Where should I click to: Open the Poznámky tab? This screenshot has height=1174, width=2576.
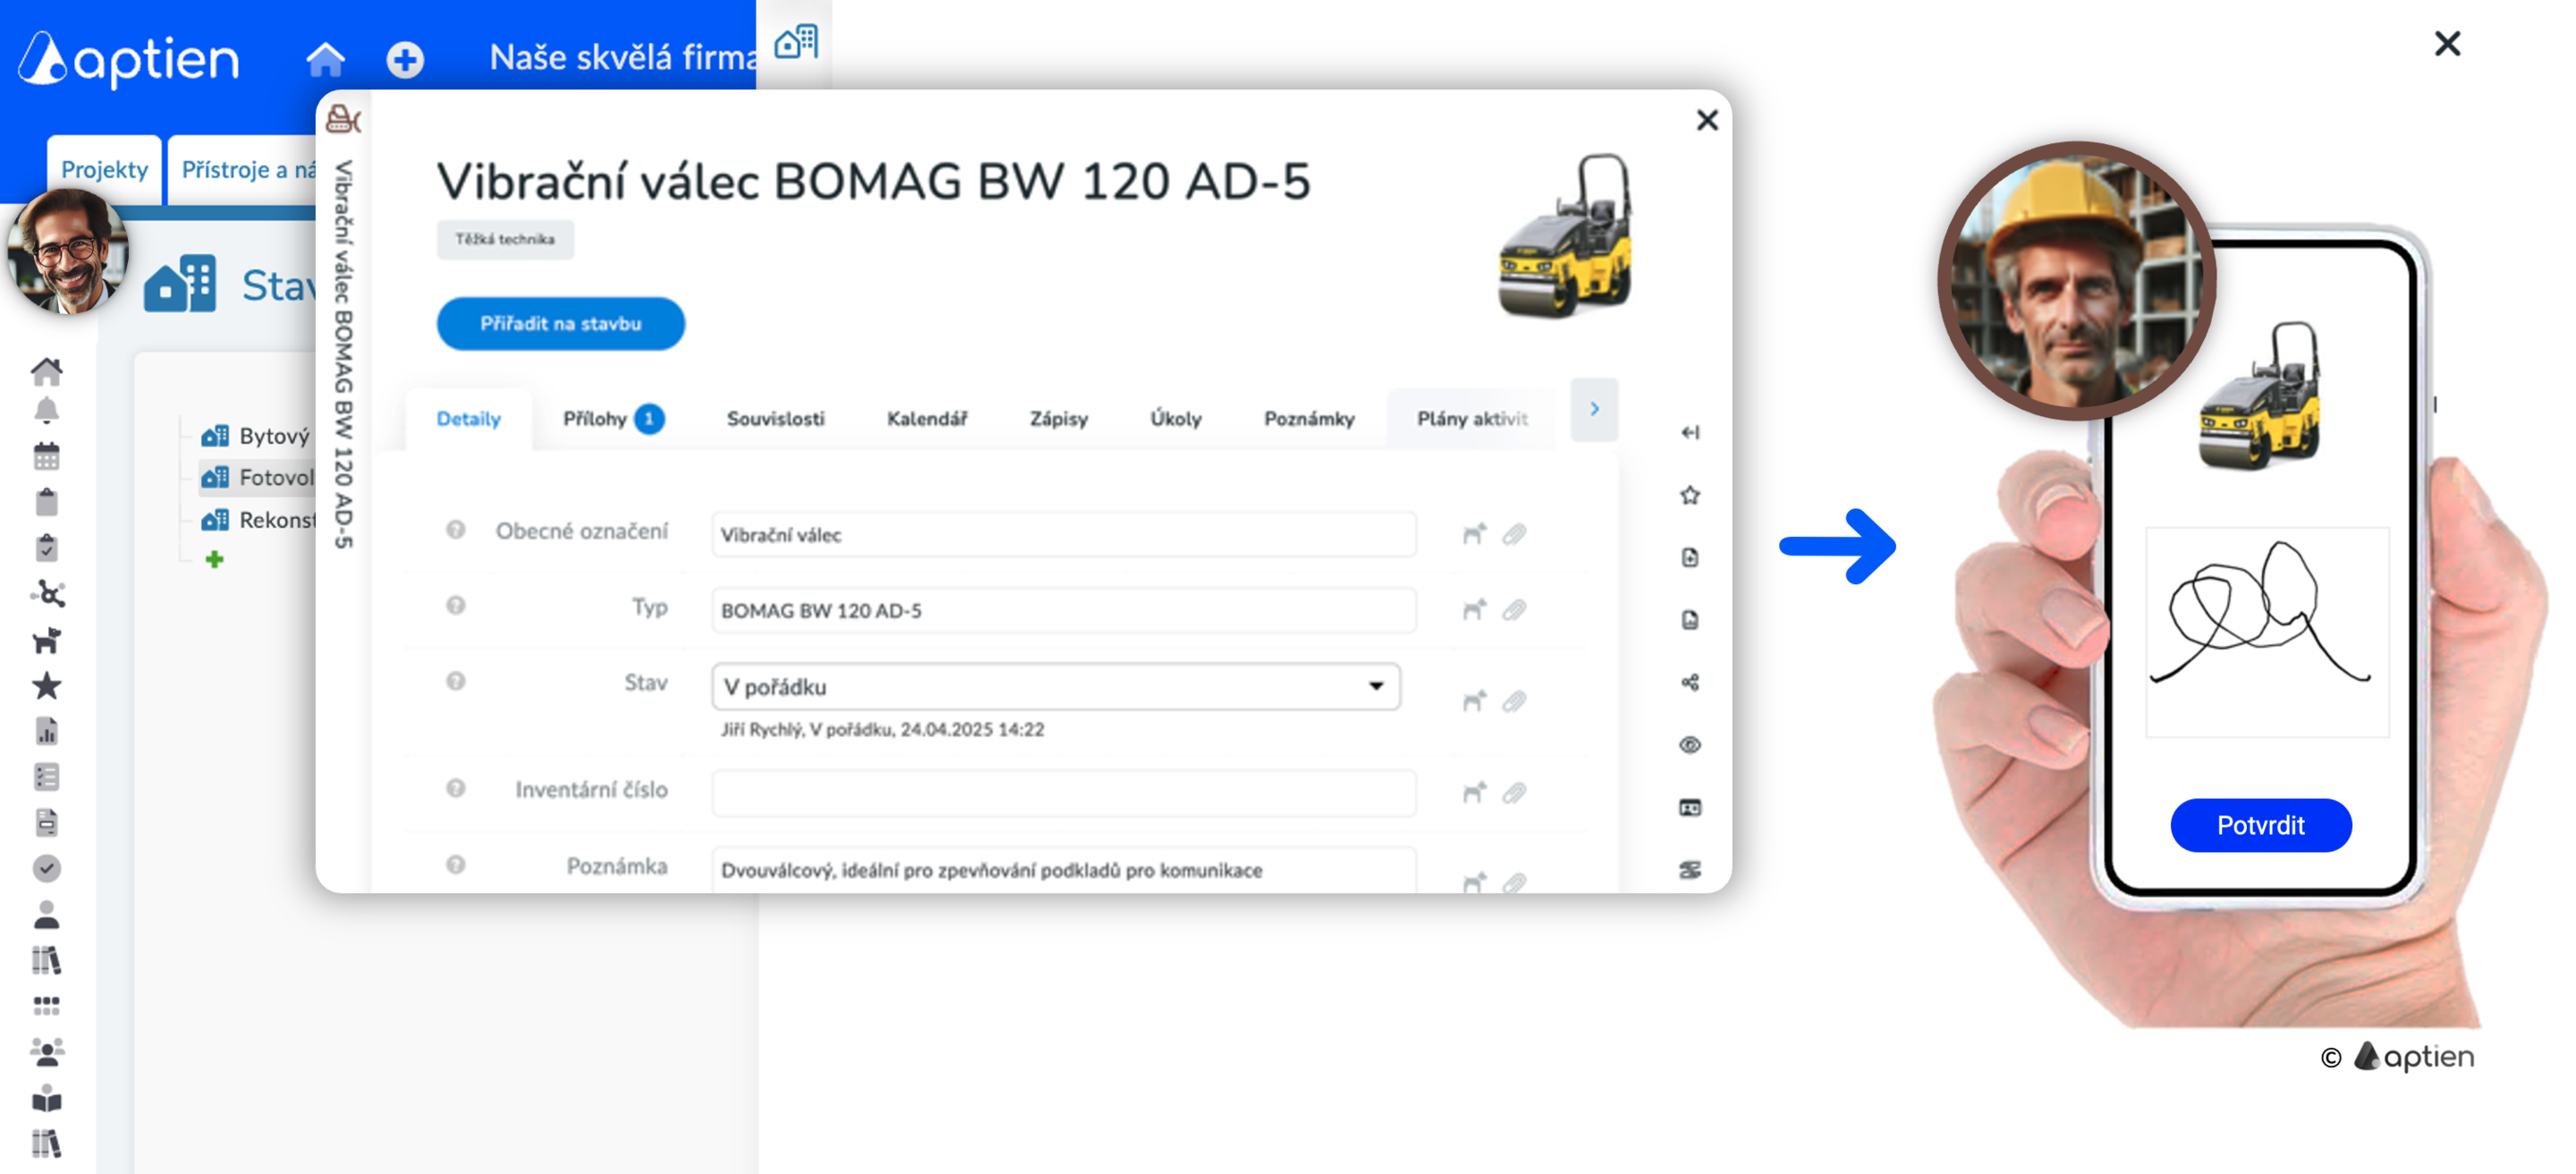point(1308,418)
